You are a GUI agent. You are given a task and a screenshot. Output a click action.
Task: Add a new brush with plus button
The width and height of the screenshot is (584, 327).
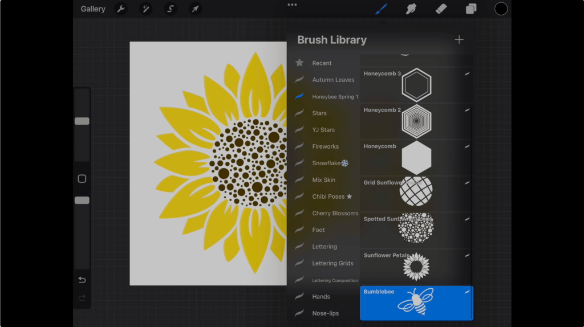[459, 40]
